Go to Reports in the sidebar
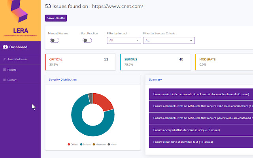Image resolution: width=253 pixels, height=158 pixels. coord(12,70)
